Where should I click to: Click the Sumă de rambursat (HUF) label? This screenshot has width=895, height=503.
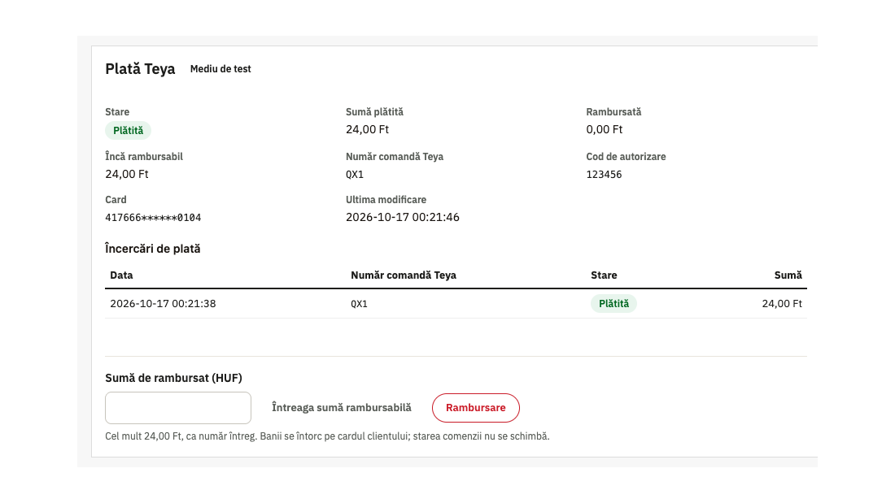point(173,378)
